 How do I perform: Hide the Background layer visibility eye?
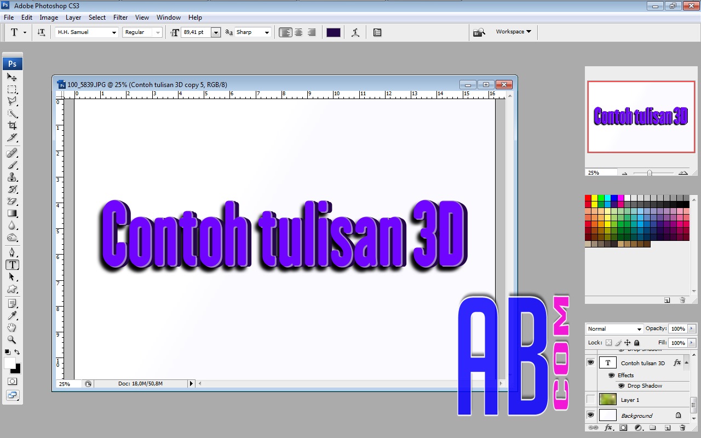[x=590, y=415]
